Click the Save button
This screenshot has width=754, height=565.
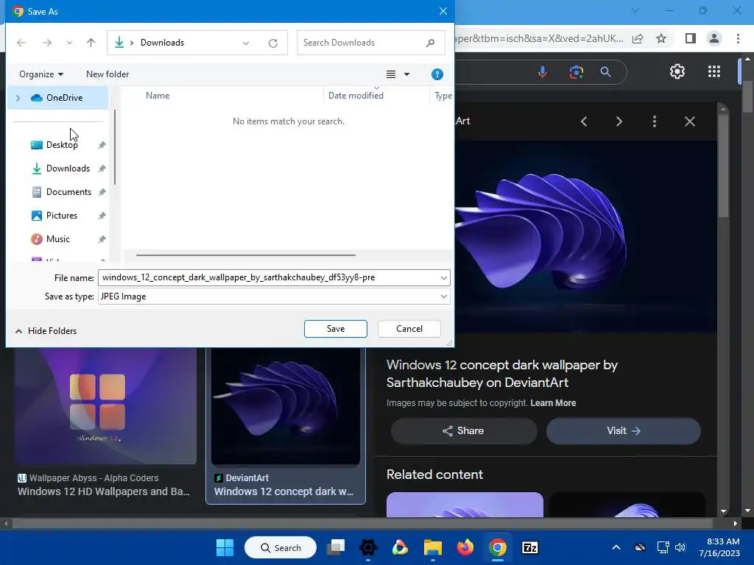coord(336,329)
